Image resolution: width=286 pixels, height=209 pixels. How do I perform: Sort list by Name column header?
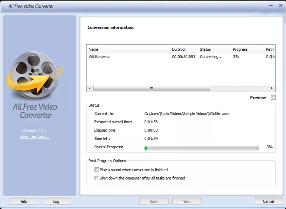(128, 49)
